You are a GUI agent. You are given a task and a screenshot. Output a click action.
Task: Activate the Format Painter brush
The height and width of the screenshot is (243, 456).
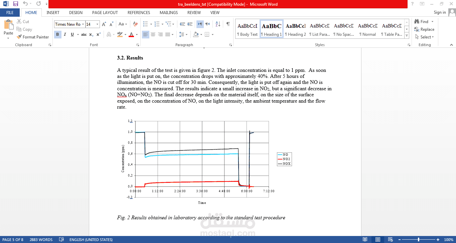(x=33, y=37)
